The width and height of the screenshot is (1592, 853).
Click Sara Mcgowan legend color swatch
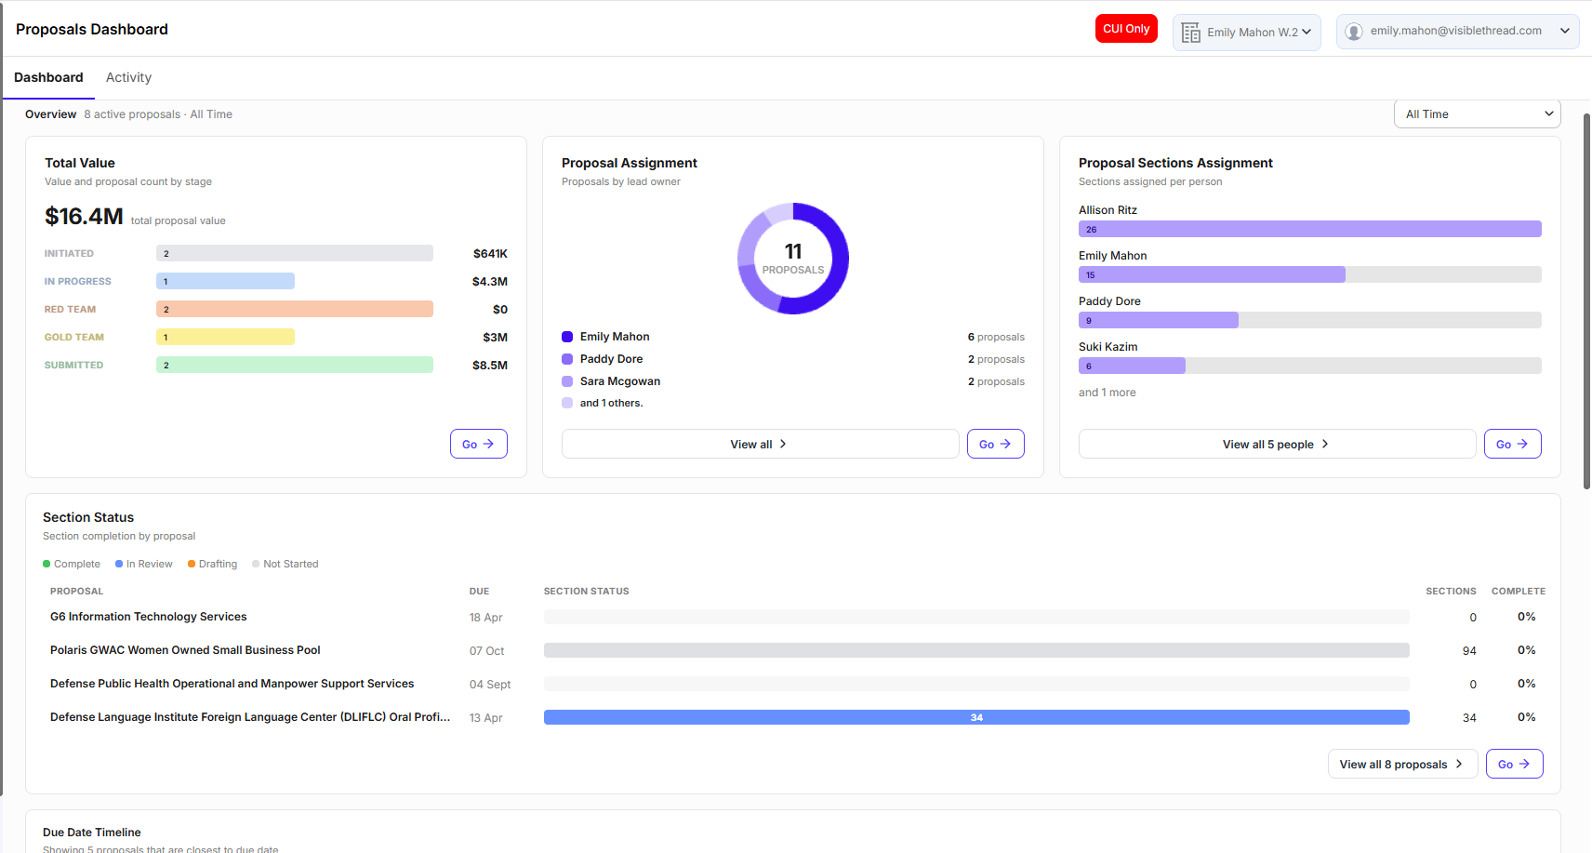click(567, 381)
